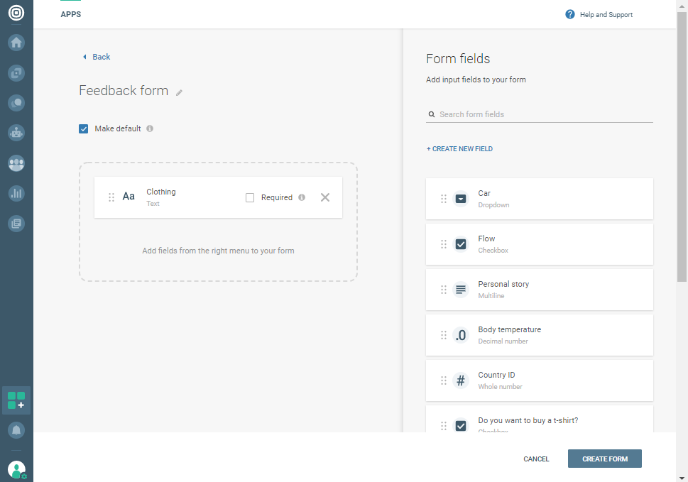Image resolution: width=688 pixels, height=482 pixels.
Task: Open the apps grid icon in sidebar
Action: click(16, 400)
